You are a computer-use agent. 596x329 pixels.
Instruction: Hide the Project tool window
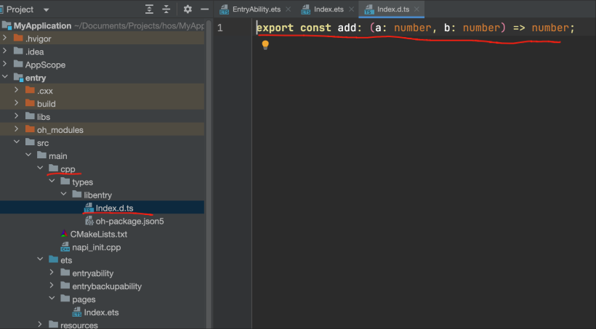(x=204, y=9)
